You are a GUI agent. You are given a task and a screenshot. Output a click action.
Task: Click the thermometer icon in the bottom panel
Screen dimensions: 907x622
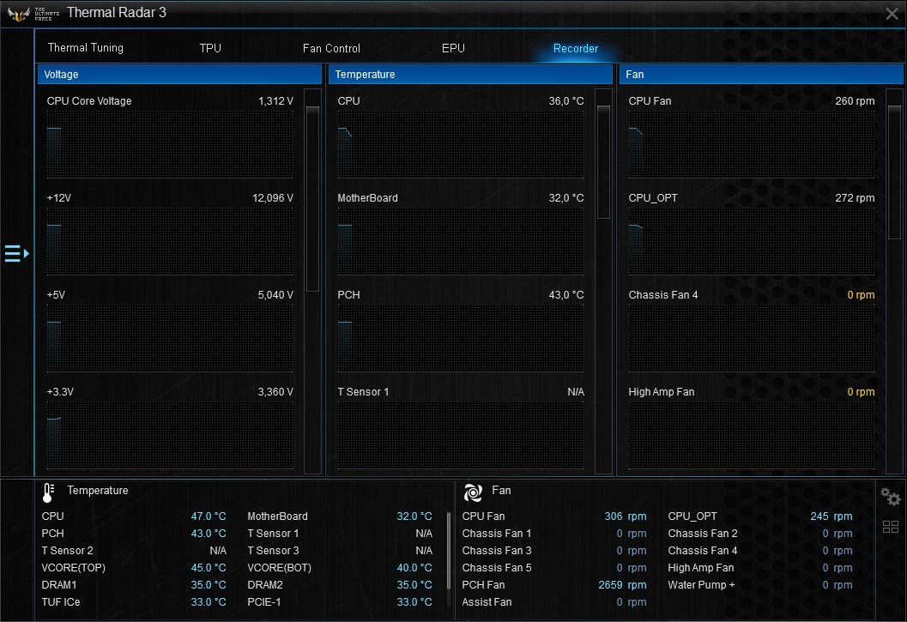coord(49,492)
